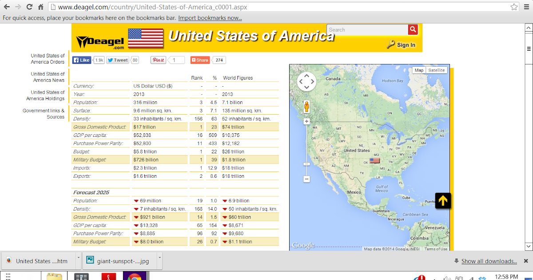Zoom out on the map
The image size is (533, 280).
click(x=306, y=179)
